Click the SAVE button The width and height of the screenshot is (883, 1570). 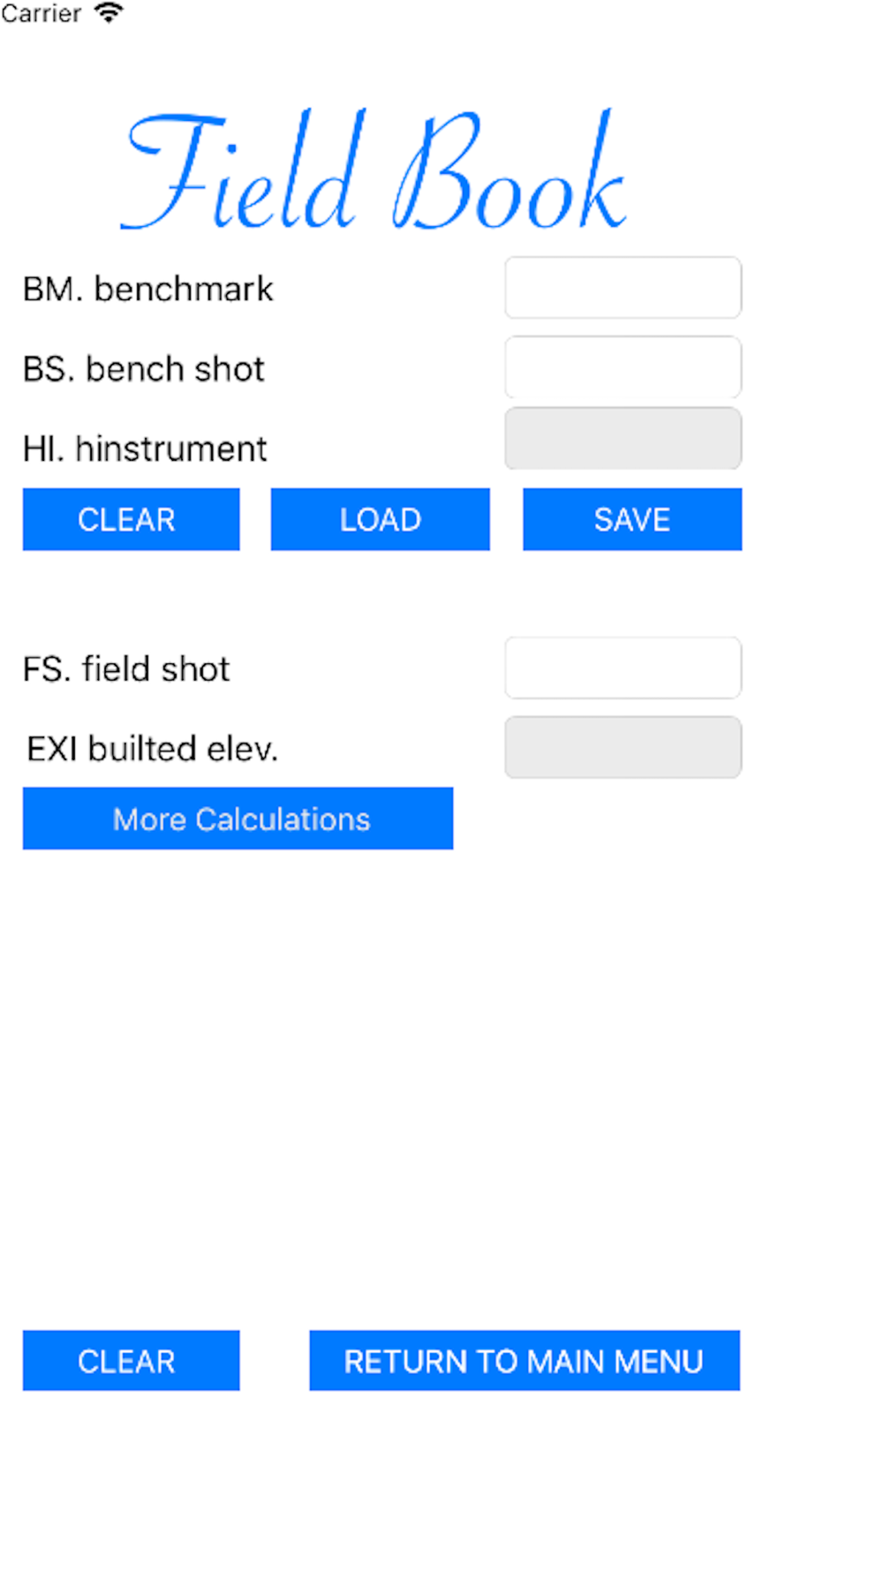pyautogui.click(x=632, y=519)
